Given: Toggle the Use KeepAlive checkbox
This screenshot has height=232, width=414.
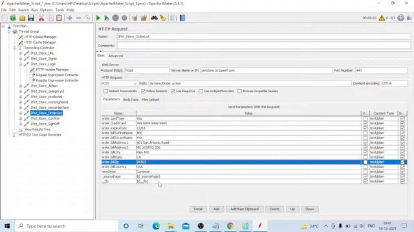Looking at the screenshot, I should [173, 91].
